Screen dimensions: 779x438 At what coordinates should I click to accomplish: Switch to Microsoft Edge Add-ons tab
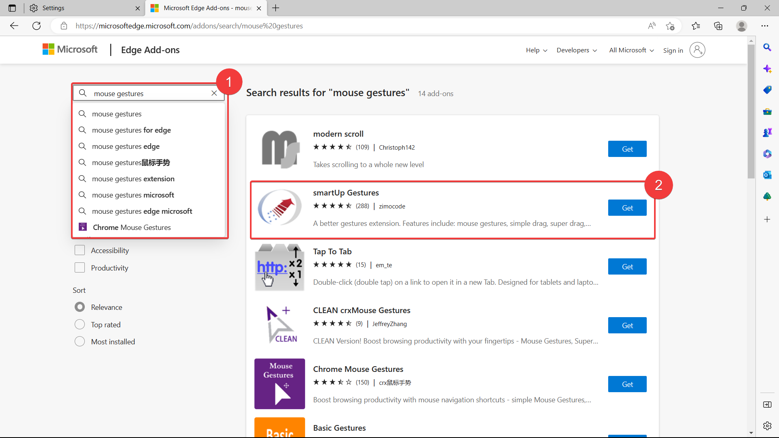206,8
